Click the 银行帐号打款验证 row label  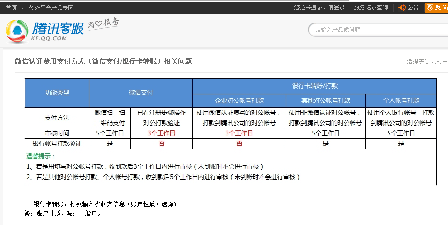(x=57, y=144)
